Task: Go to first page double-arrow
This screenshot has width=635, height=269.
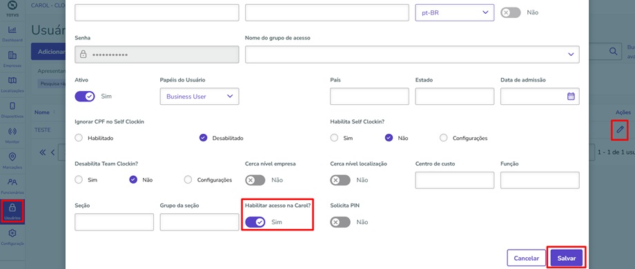Action: click(43, 152)
